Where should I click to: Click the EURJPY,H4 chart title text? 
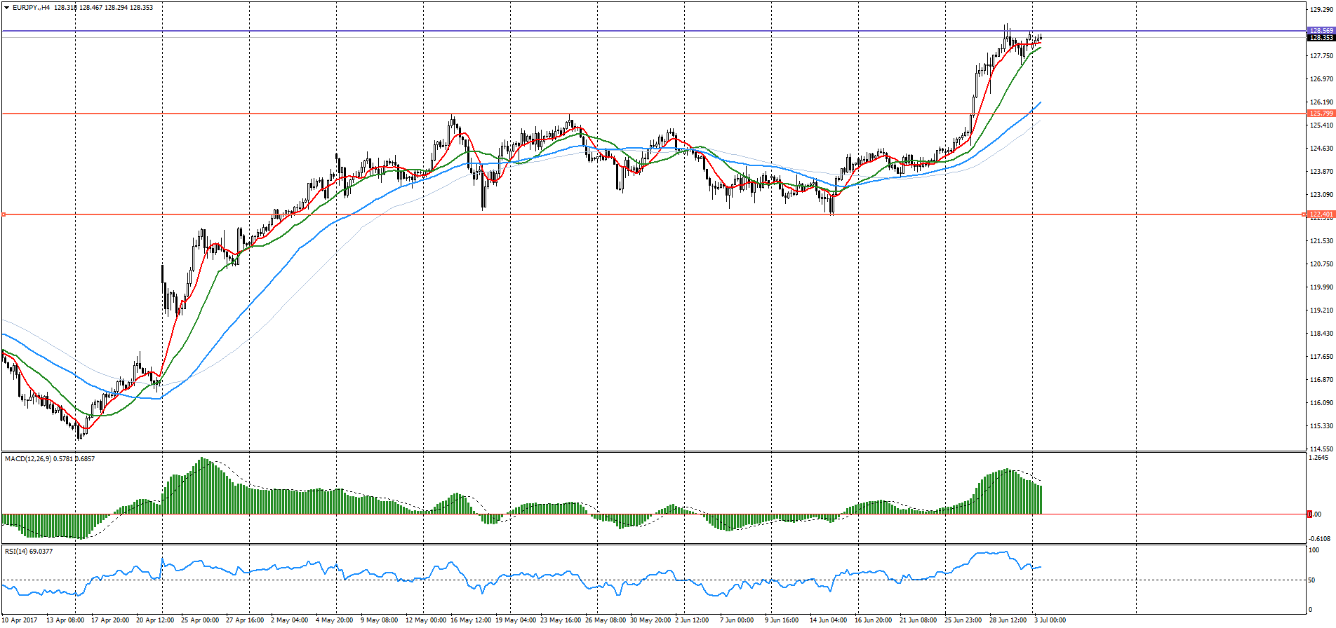[32, 8]
